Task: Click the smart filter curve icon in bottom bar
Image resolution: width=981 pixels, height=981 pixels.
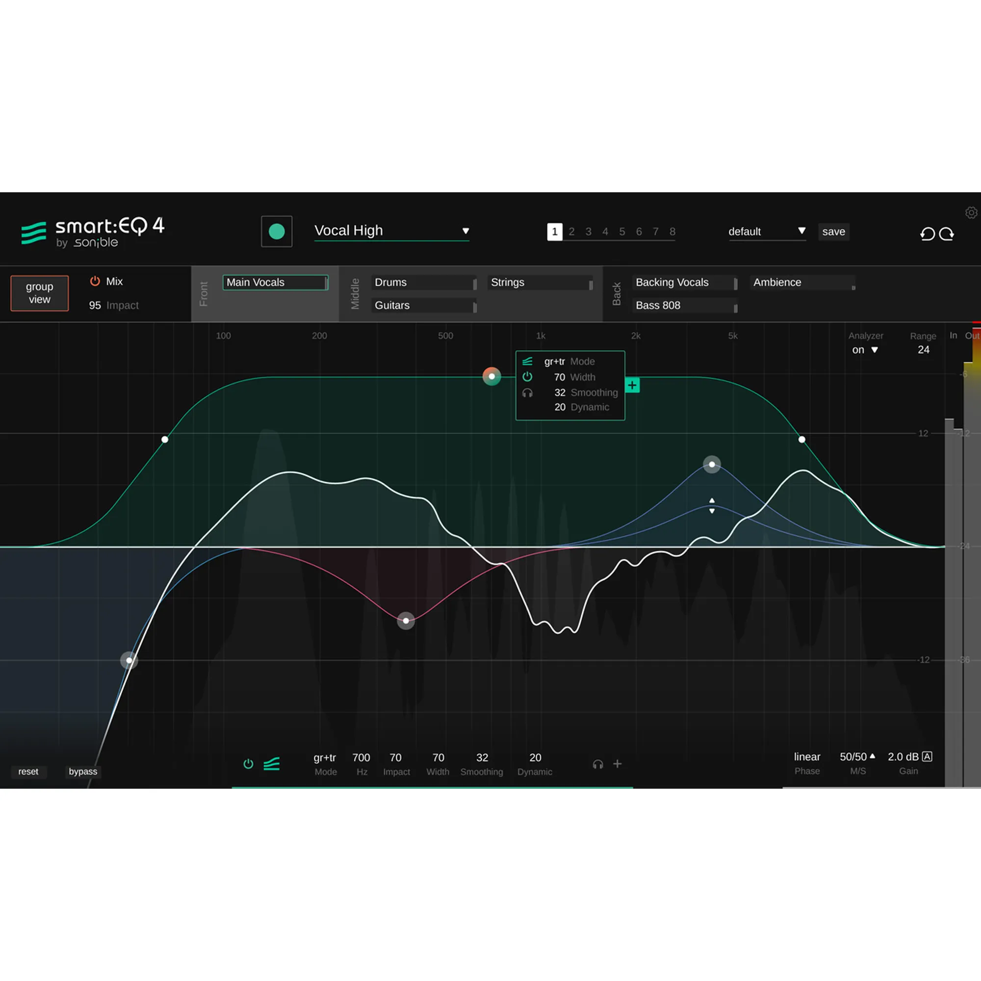Action: click(272, 764)
